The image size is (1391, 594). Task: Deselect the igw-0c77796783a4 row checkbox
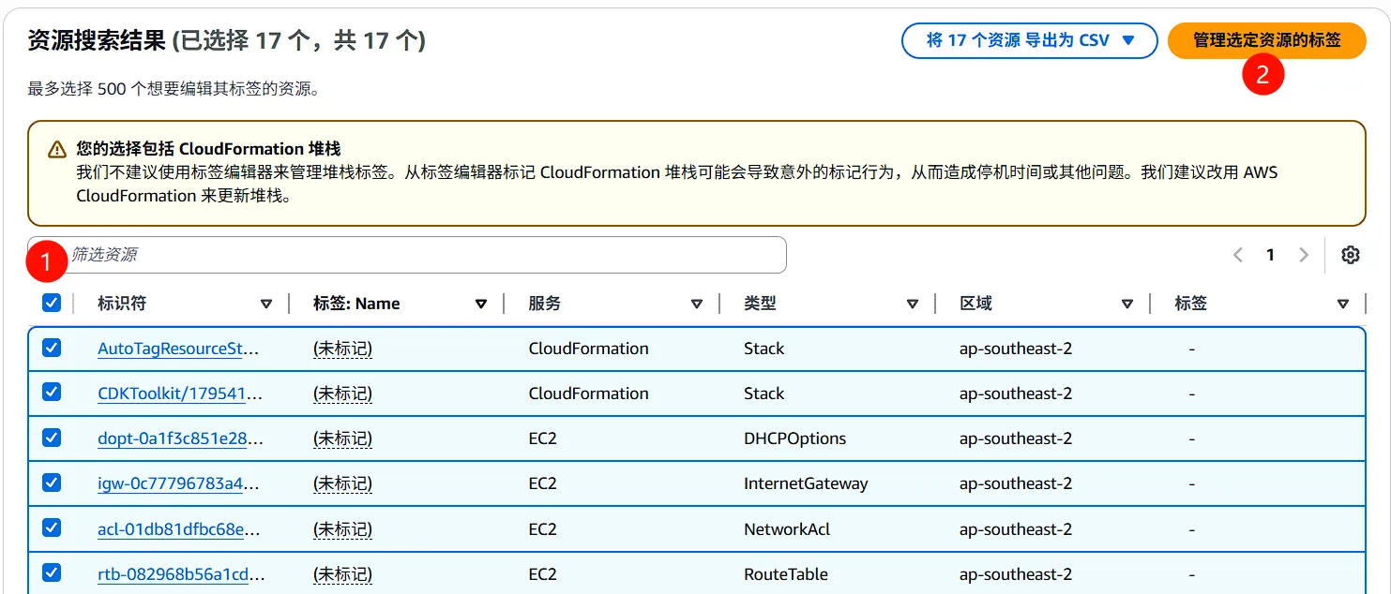pyautogui.click(x=52, y=483)
